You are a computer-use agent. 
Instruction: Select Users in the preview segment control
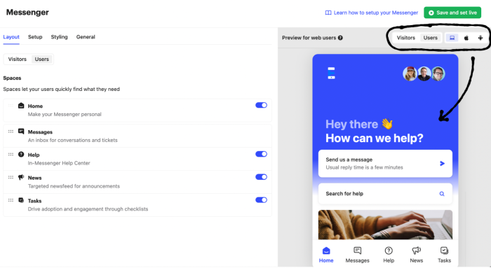pyautogui.click(x=430, y=38)
